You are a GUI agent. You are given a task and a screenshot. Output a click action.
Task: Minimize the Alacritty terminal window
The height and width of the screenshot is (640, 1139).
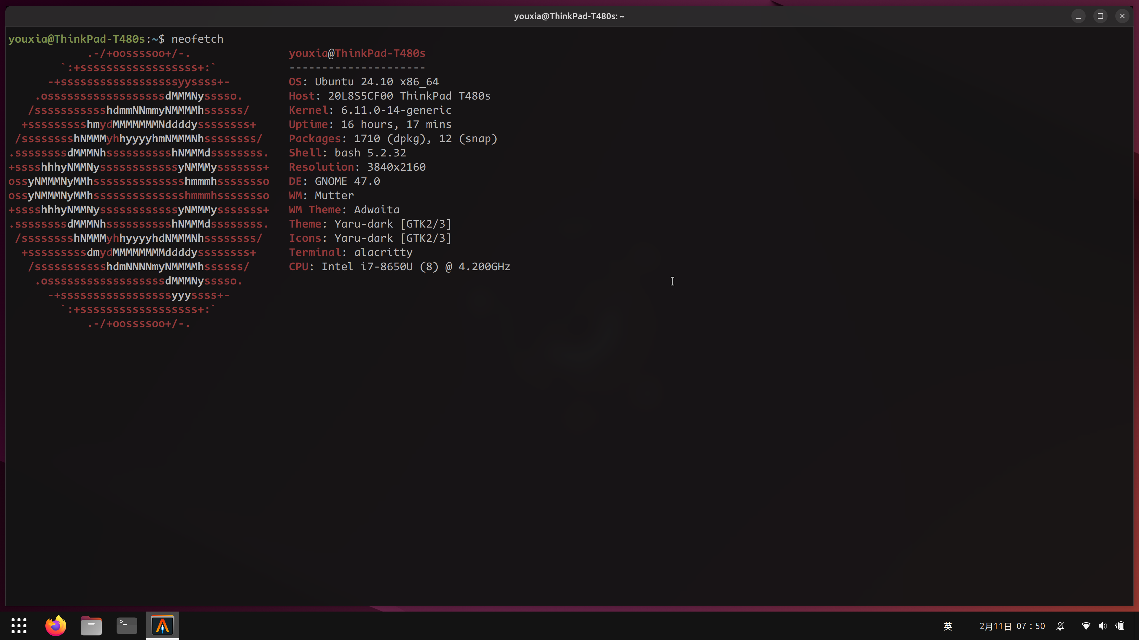(x=1078, y=16)
